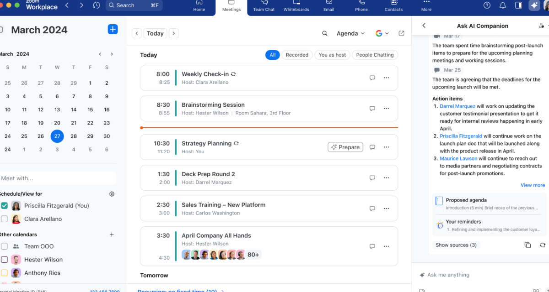Open chat for Deck Prep Round 2
549x292 pixels.
point(372,178)
